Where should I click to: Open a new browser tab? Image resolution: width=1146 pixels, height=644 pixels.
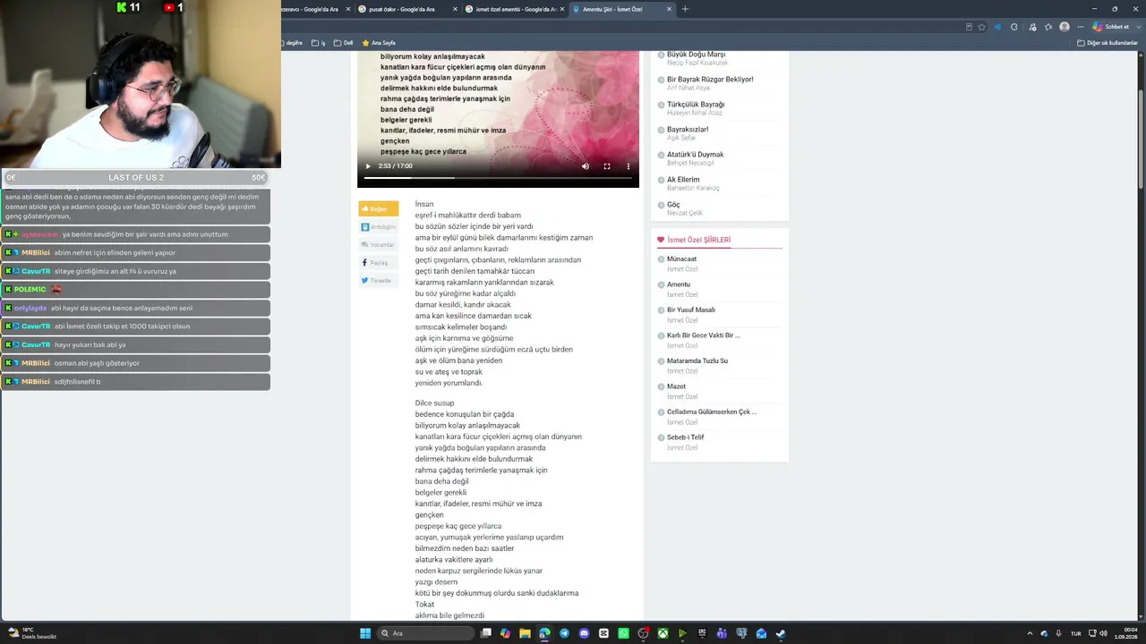click(x=685, y=9)
